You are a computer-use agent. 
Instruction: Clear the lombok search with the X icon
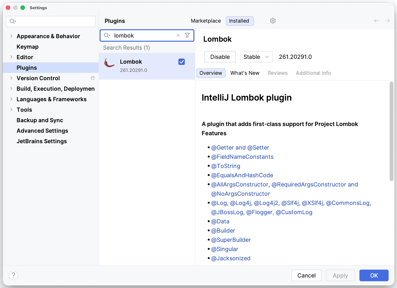pos(178,35)
